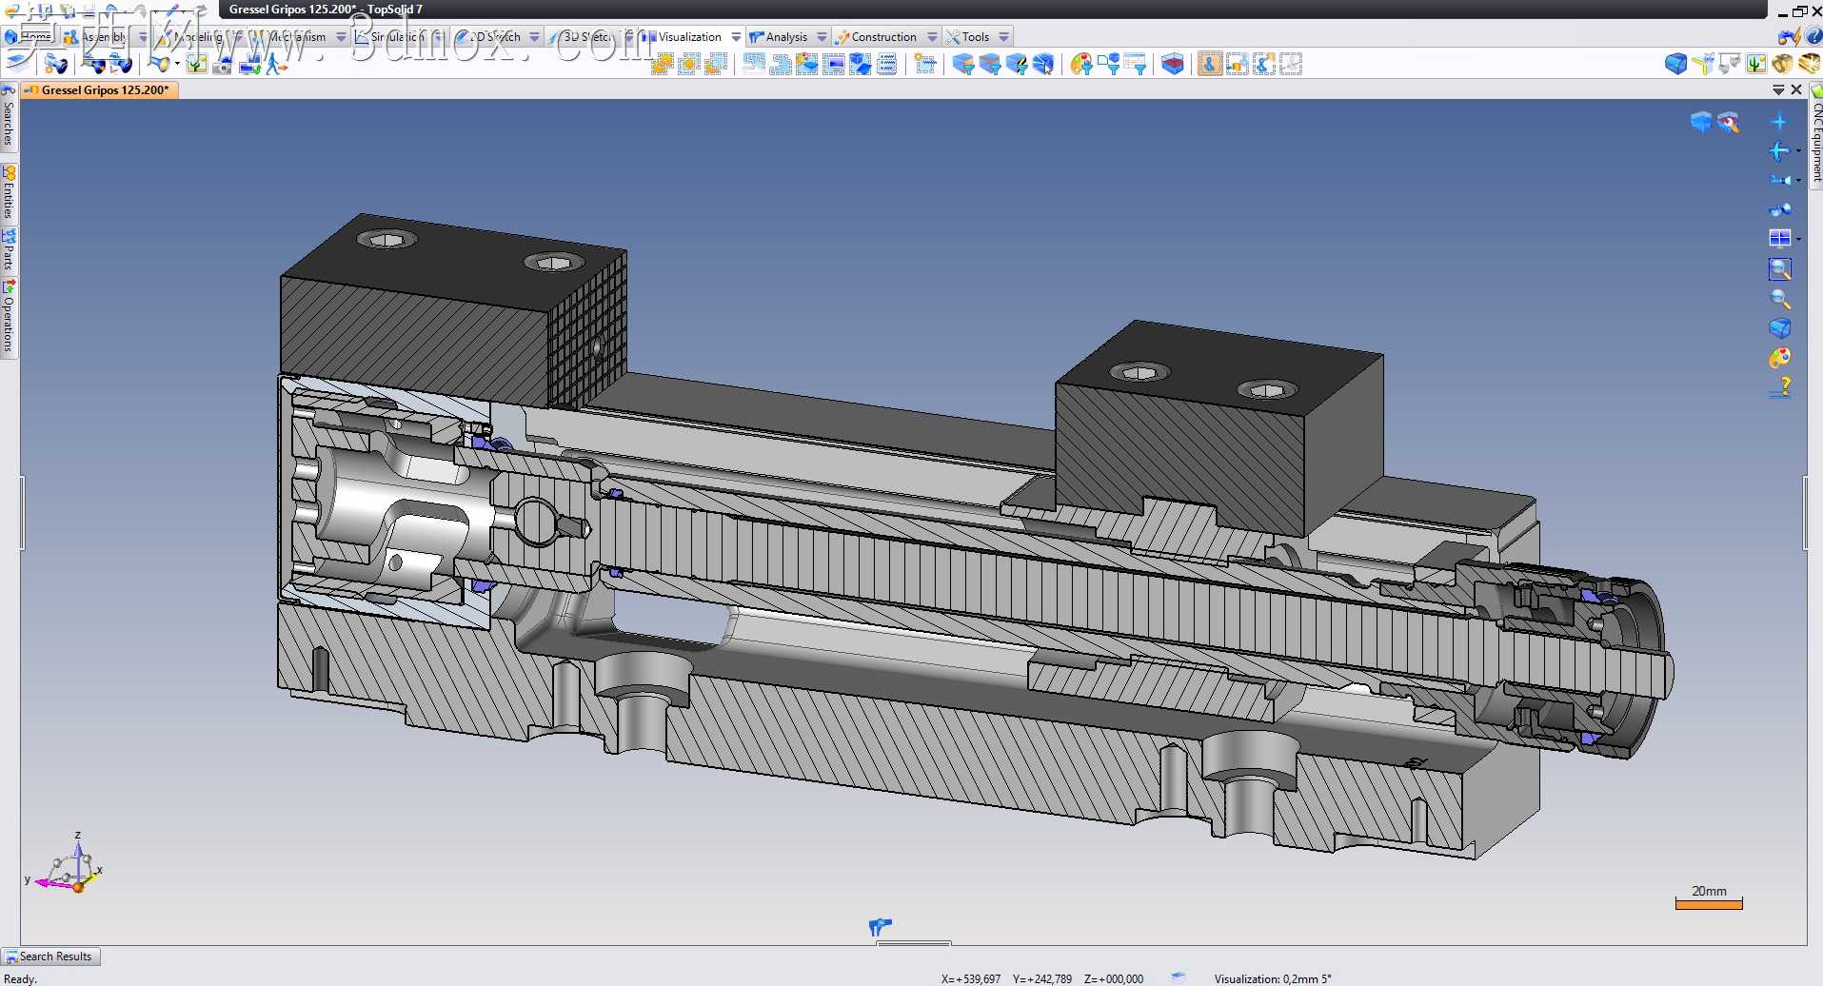
Task: Click the blue marker icon at viewport bottom
Action: (880, 926)
